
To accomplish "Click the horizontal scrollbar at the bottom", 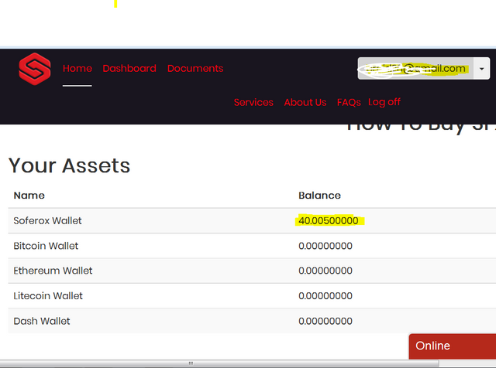I will coord(219,363).
